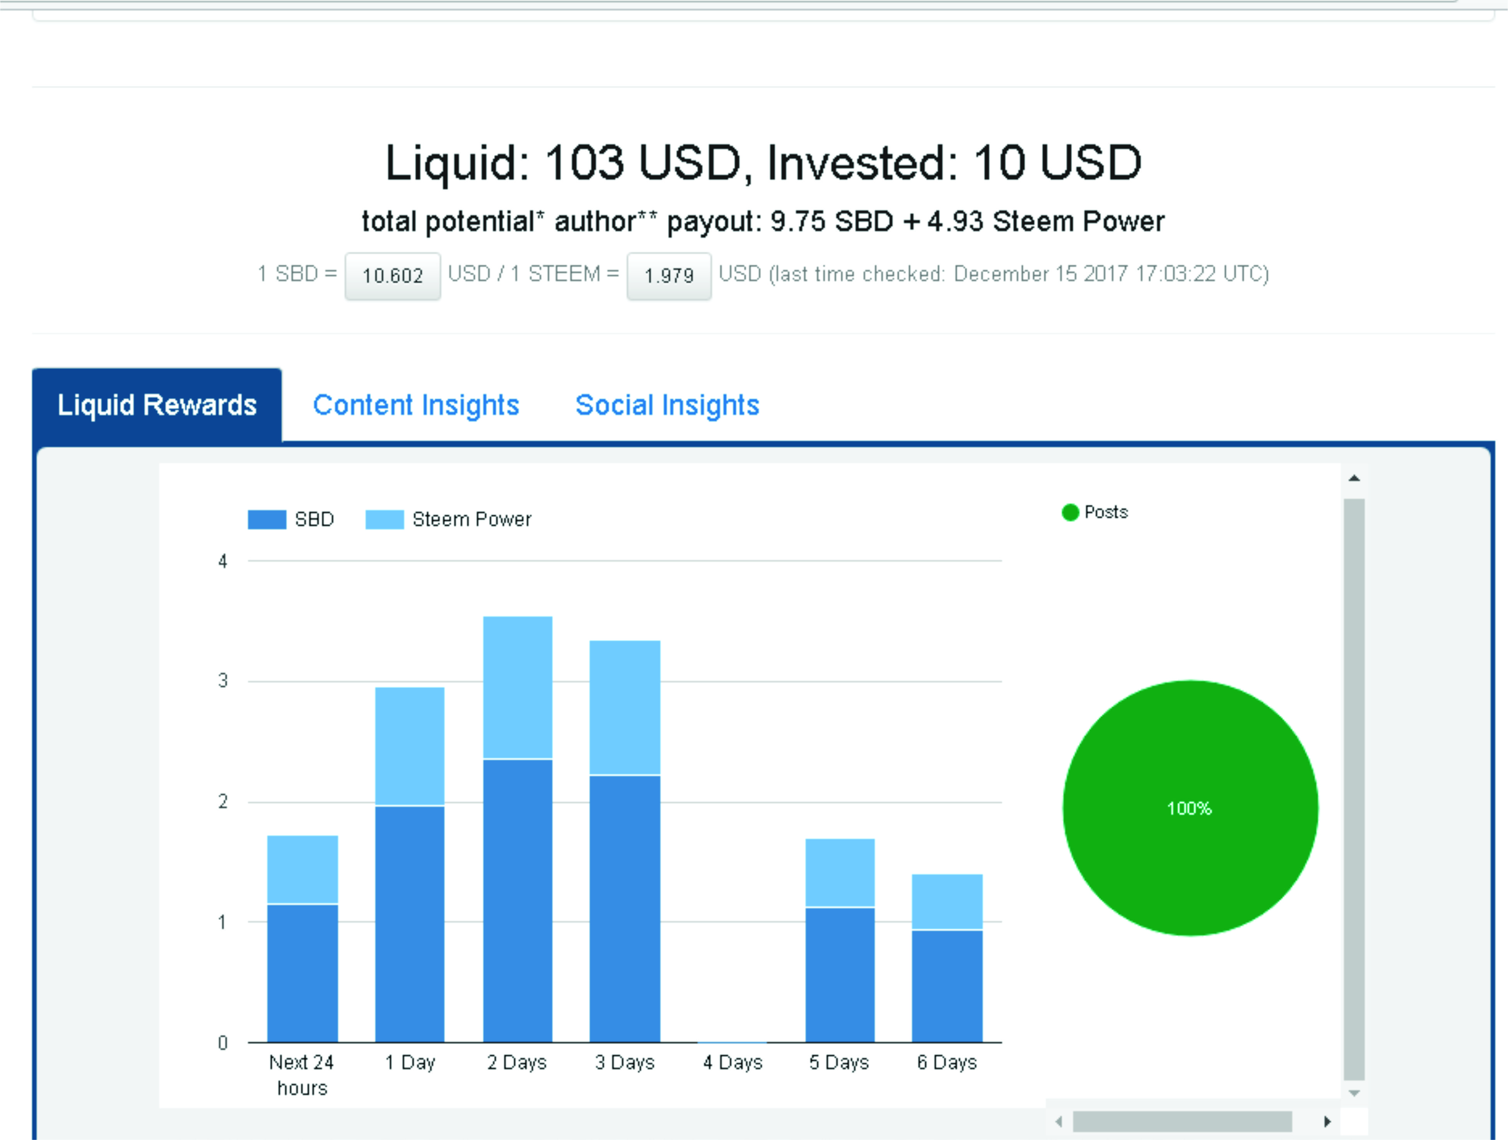
Task: Click the 'Next 24 hours' axis label
Action: coord(302,1075)
